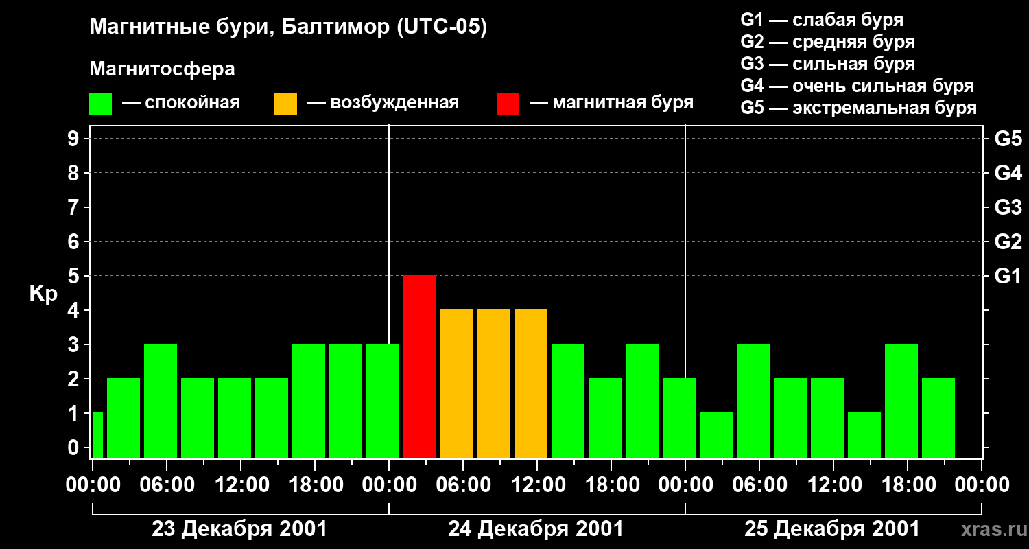Click the '23 Декабря 2001' date label
Screen dimensions: 1029x549
click(x=239, y=529)
